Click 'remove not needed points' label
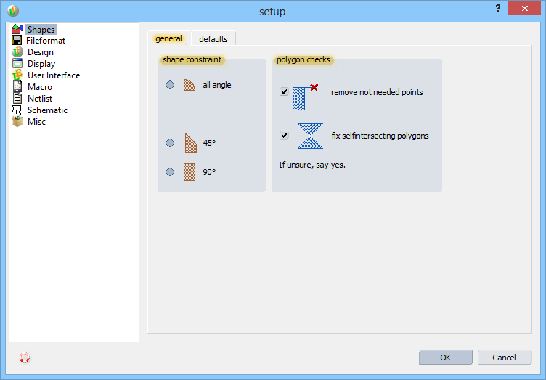Screen dimensions: 546x380 [x=377, y=92]
